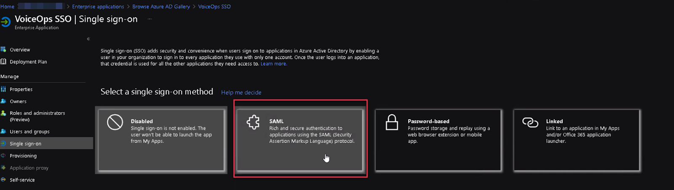Click the Linked chain icon
Screen dimensions: 674x190
click(530, 122)
